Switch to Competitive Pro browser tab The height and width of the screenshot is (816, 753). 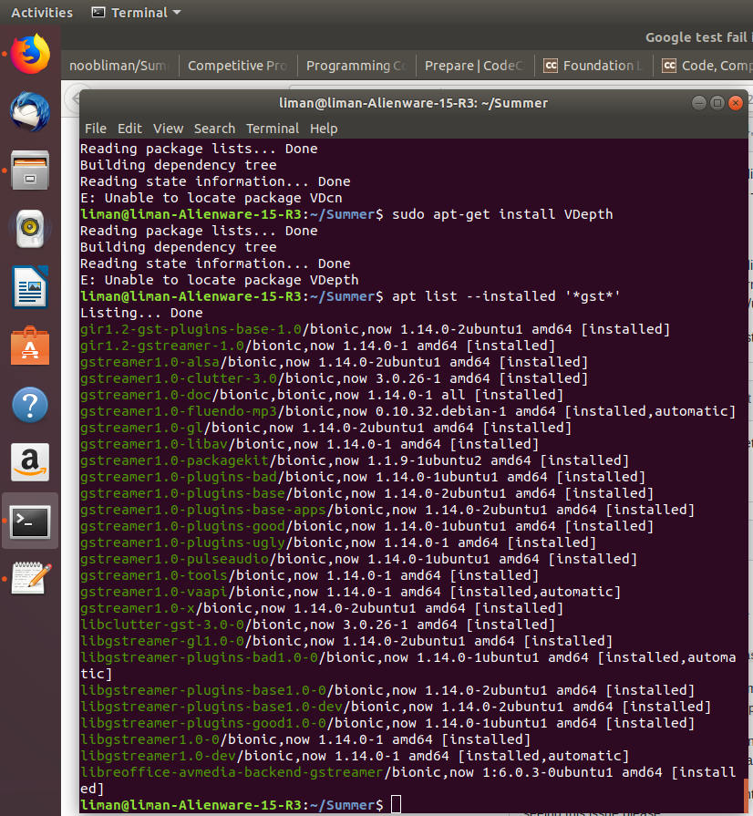coord(238,66)
